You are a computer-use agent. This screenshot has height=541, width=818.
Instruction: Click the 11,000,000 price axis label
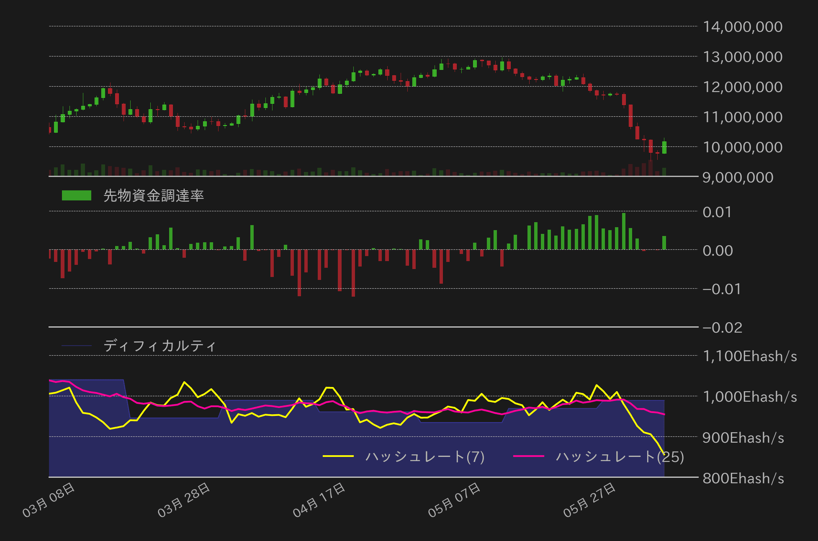coord(743,117)
